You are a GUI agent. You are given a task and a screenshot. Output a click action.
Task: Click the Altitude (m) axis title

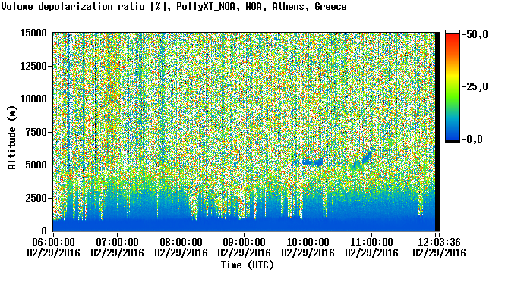pos(12,137)
